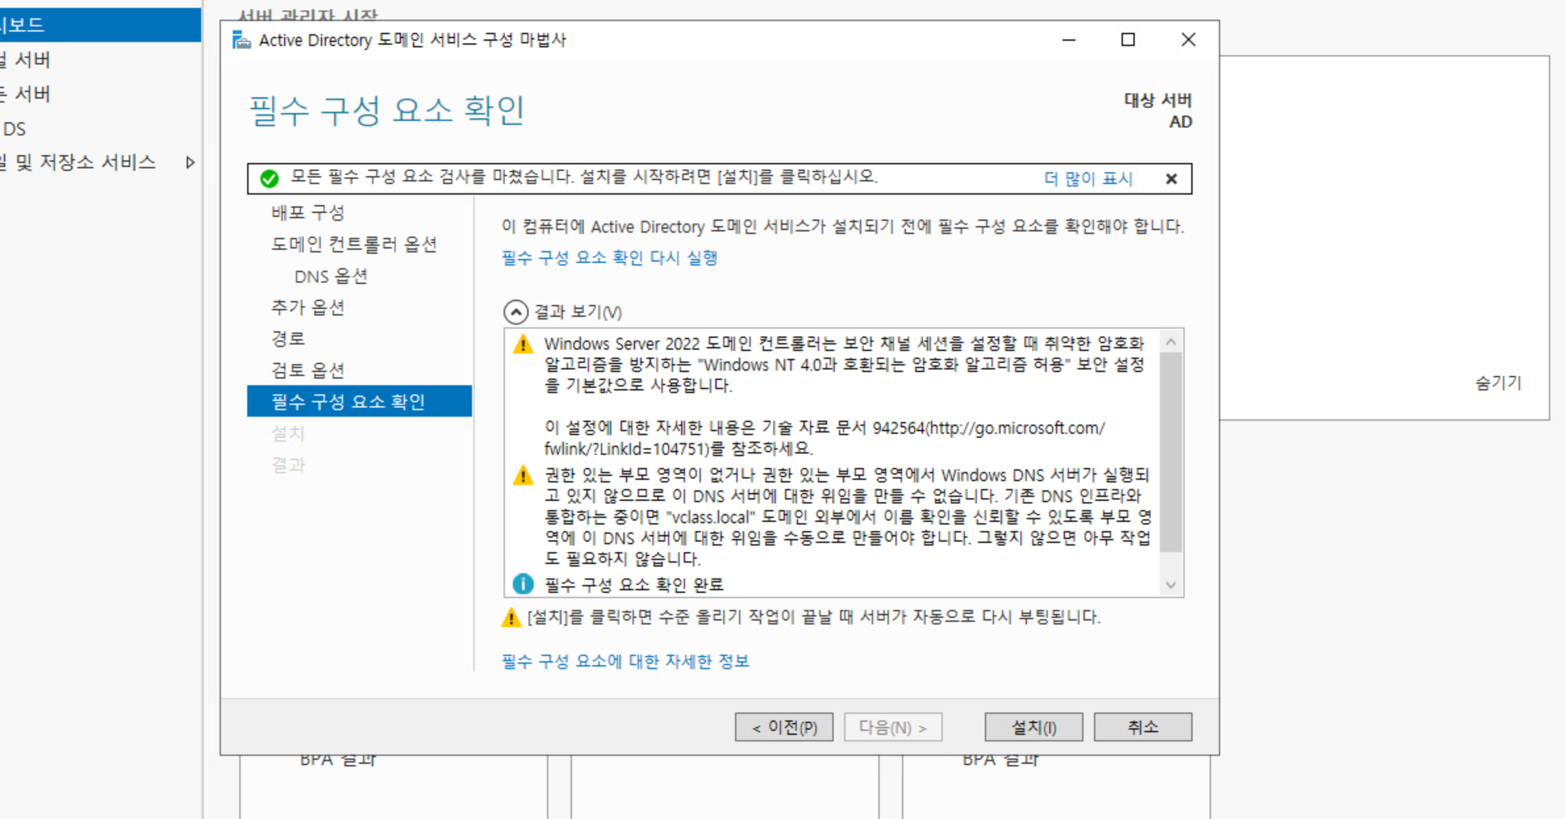Open the DNS 옵션 step
1566x819 pixels.
331,276
